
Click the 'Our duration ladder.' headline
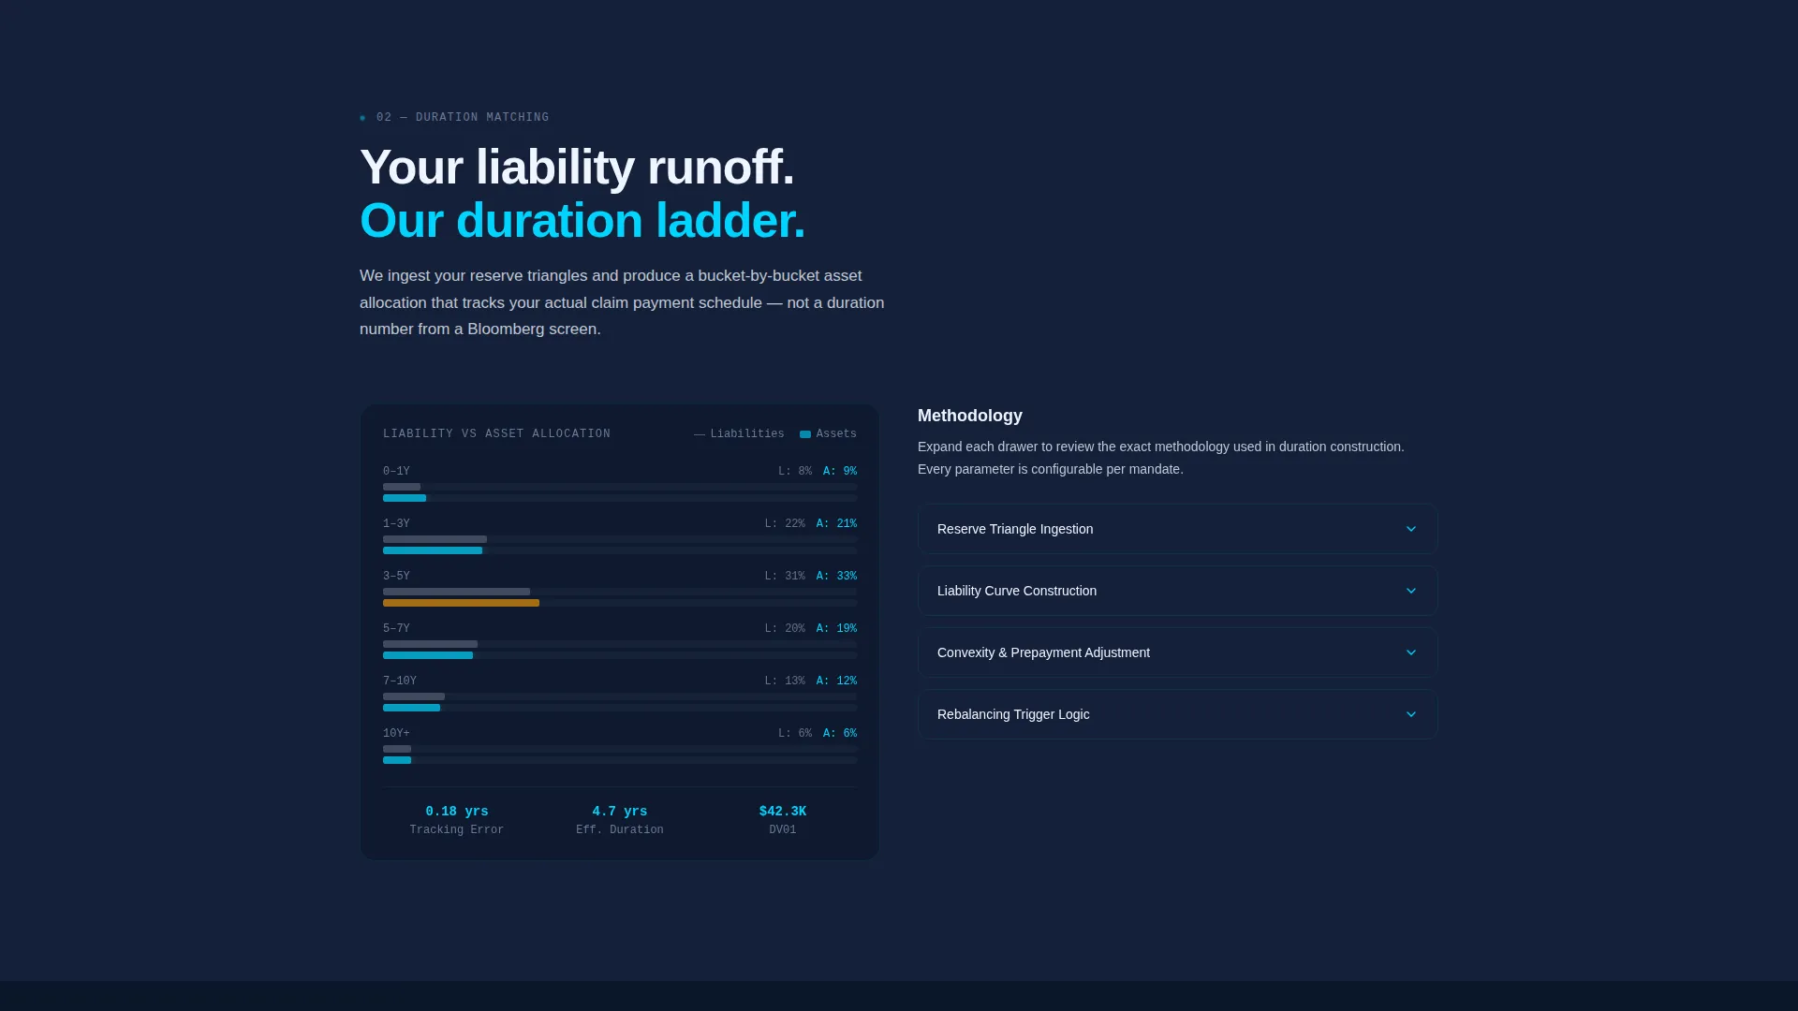point(582,221)
